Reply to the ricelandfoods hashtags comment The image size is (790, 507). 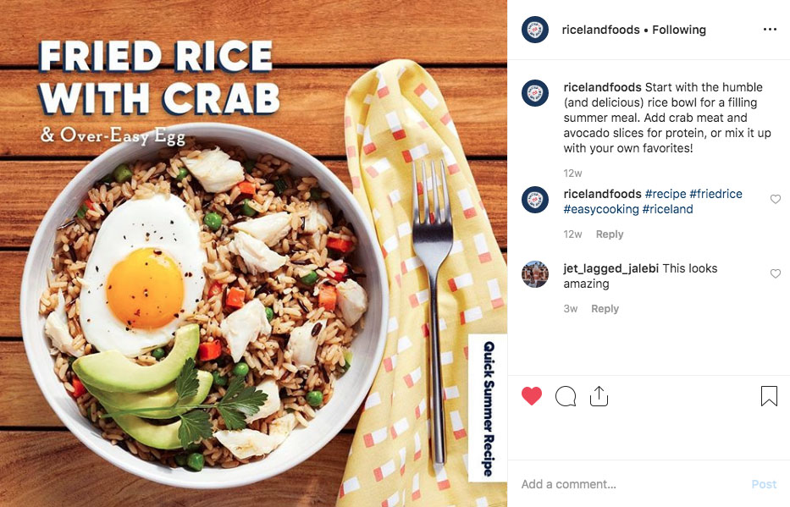coord(610,234)
